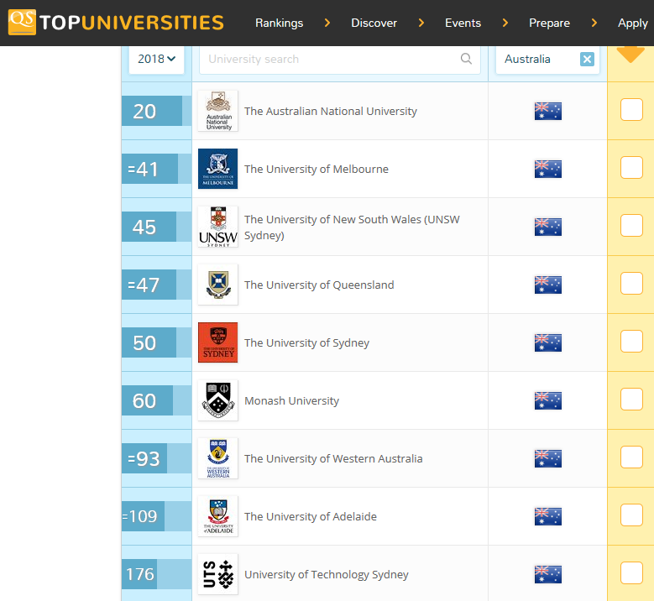Viewport: 654px width, 601px height.
Task: Expand the chevron after Rankings
Action: point(327,23)
